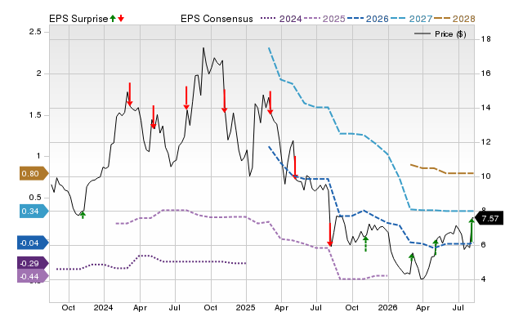Viewport: 523px width, 312px height.
Task: Toggle the 2027 consensus series in legend
Action: (x=411, y=19)
